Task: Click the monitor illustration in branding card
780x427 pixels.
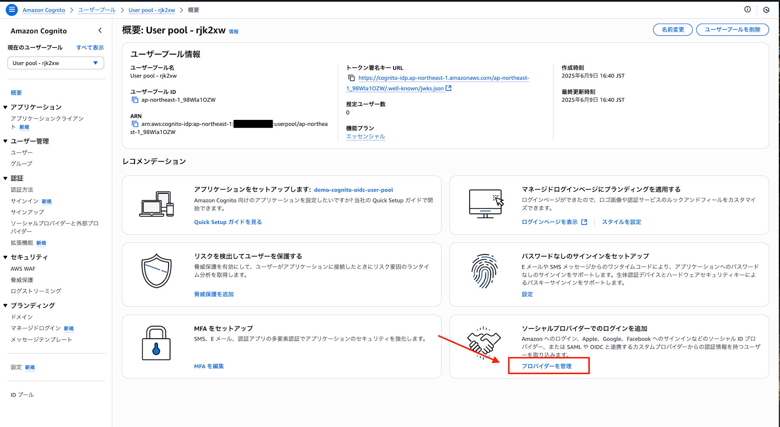Action: [x=486, y=204]
